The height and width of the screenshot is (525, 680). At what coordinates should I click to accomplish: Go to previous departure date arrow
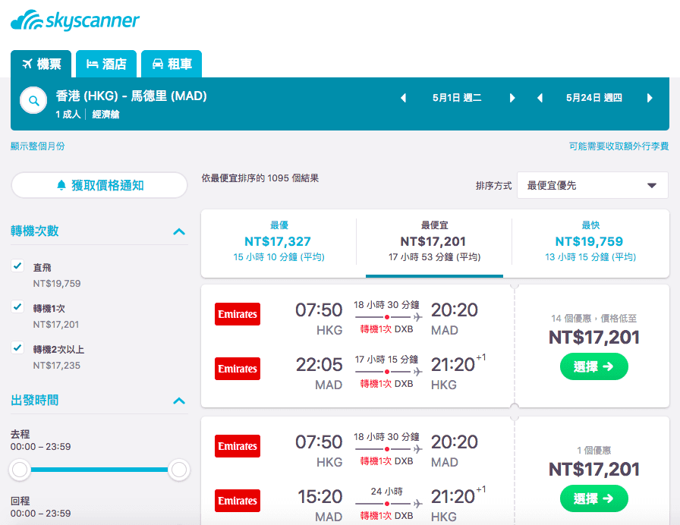click(403, 98)
